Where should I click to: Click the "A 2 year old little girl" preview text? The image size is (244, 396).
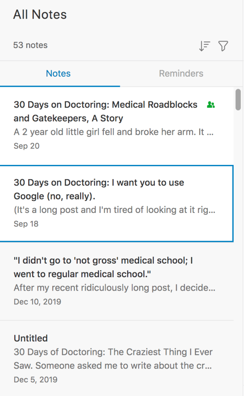114,132
